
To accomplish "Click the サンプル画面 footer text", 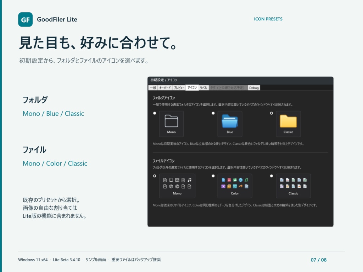I will pyautogui.click(x=96, y=260).
